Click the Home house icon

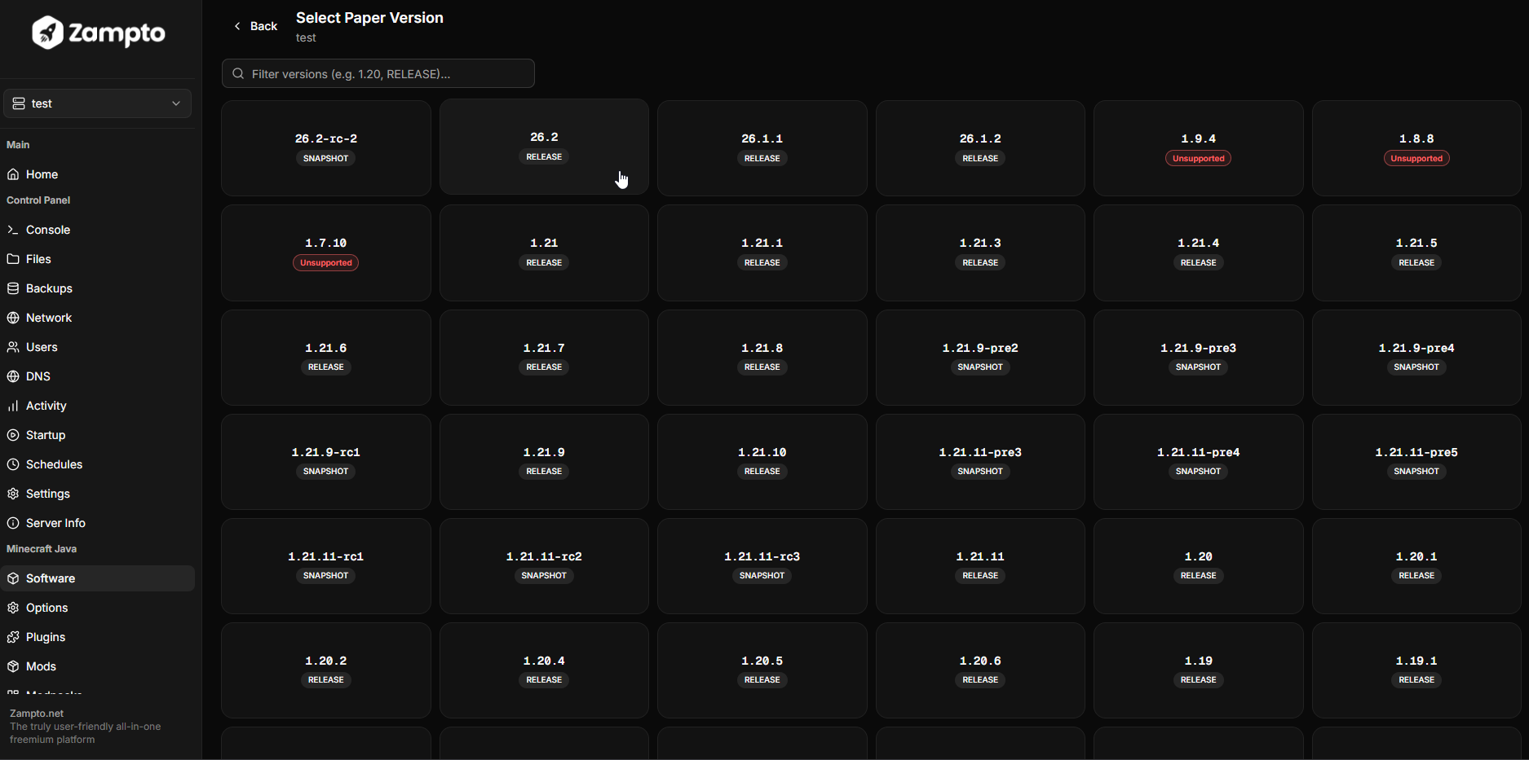coord(13,174)
